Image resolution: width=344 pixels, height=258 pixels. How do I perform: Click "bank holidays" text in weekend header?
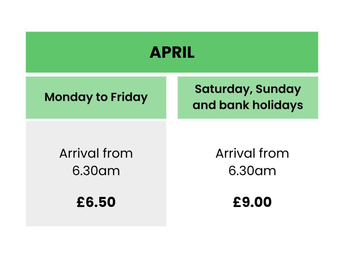pyautogui.click(x=261, y=105)
